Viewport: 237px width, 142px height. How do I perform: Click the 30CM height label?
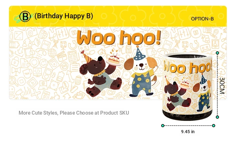[x=222, y=86]
